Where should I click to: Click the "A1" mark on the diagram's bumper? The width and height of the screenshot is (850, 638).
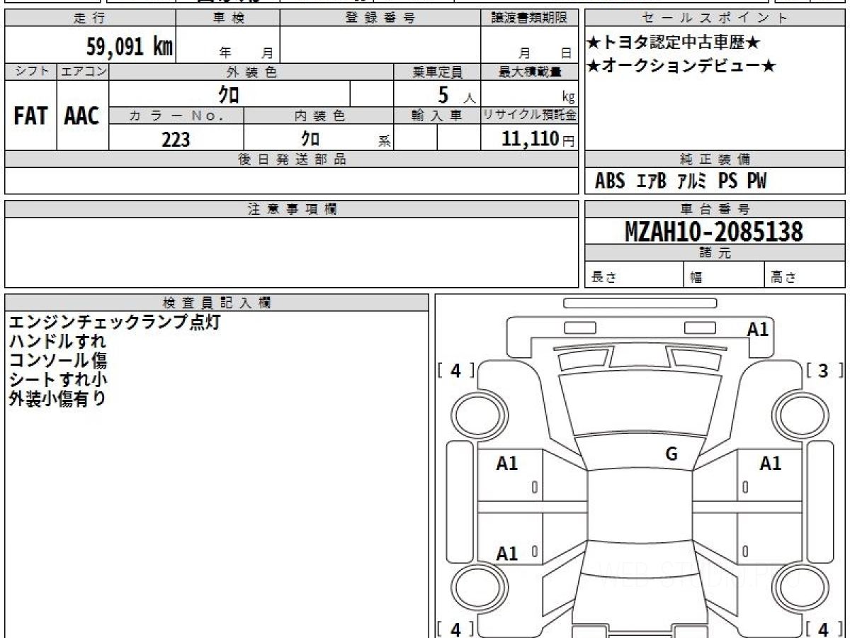tap(758, 329)
